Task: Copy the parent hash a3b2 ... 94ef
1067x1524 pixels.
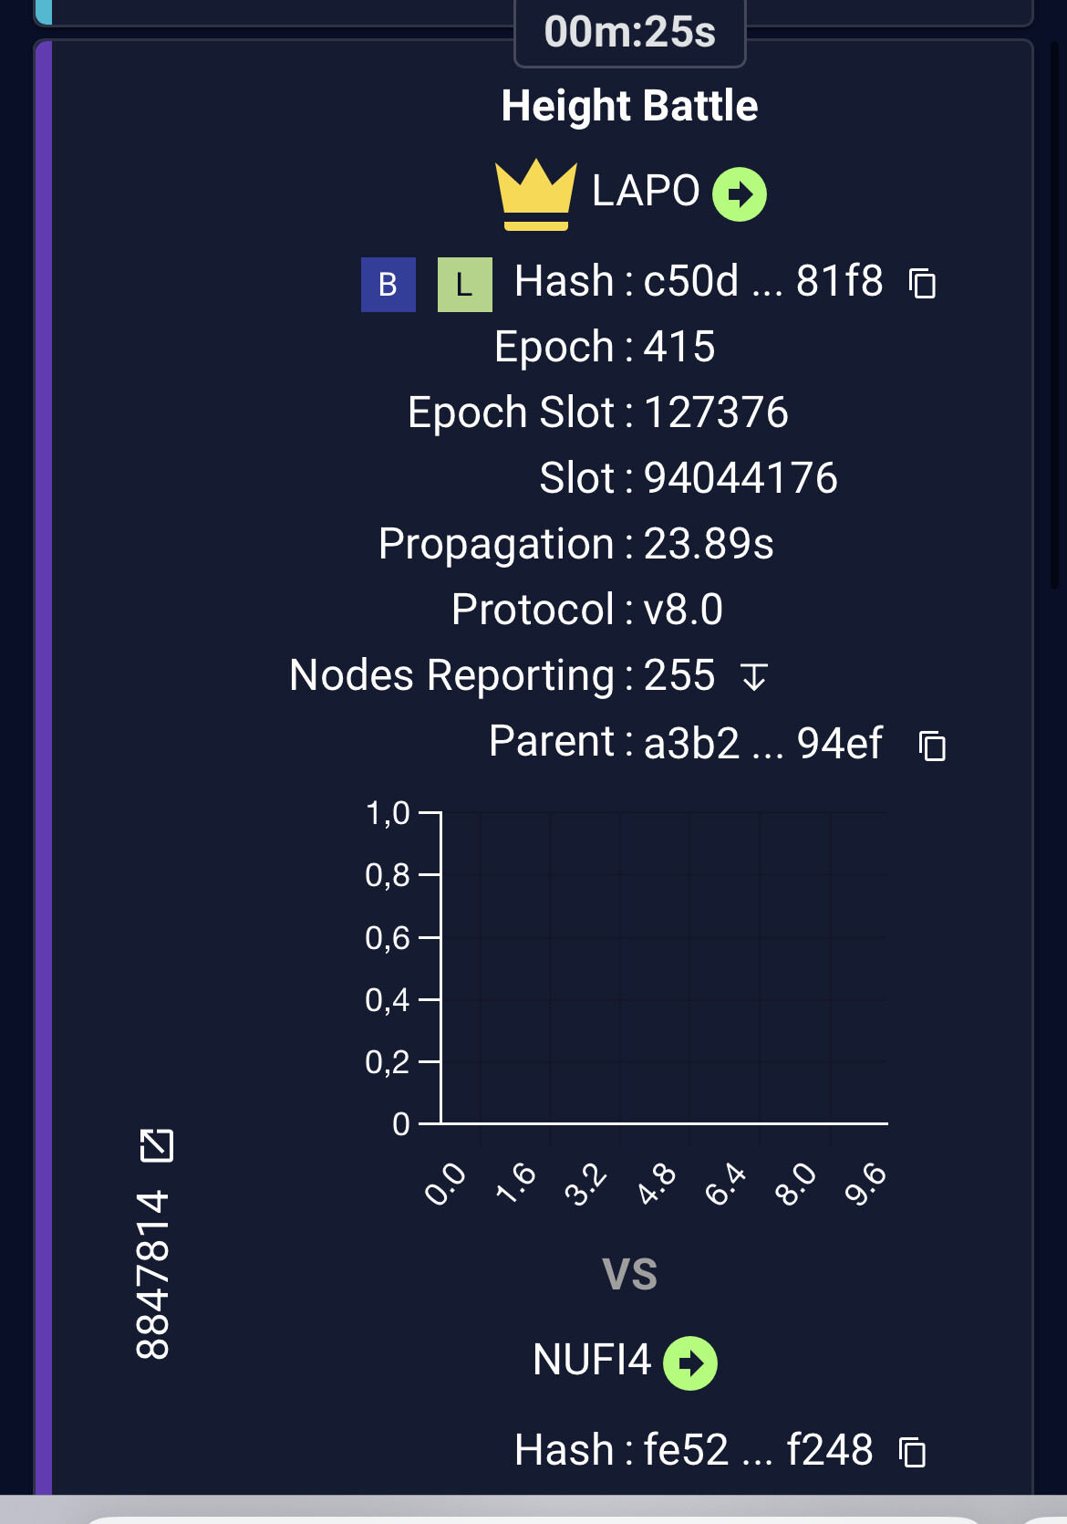Action: point(931,746)
